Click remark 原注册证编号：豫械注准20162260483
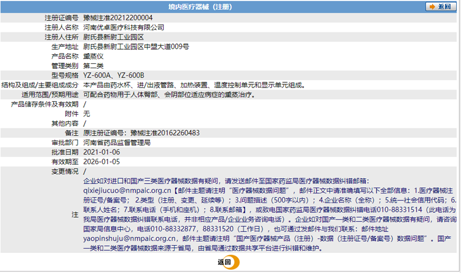Viewport: 461px width, 273px height. tap(142, 133)
